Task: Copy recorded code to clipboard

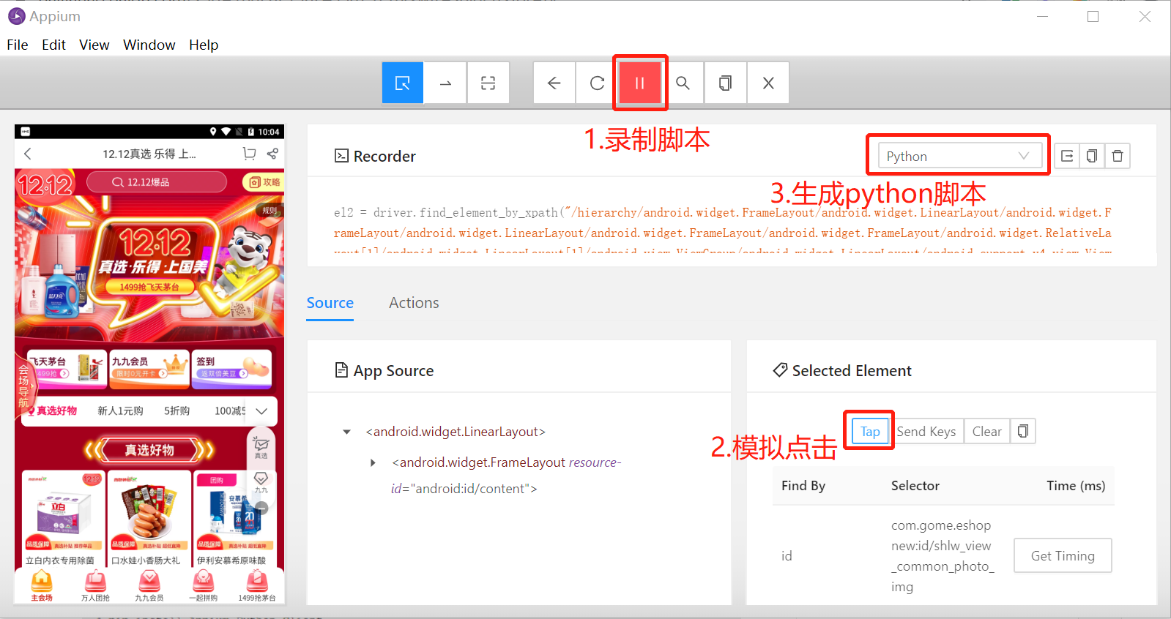Action: point(1092,156)
